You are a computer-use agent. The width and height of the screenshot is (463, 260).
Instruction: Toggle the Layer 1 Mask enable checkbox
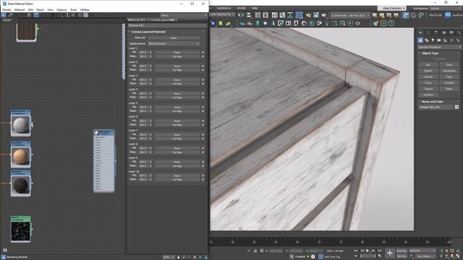[x=203, y=56]
